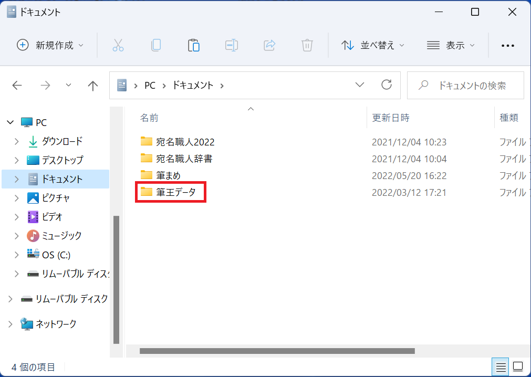Expand the ネットワーク tree node

(x=10, y=324)
